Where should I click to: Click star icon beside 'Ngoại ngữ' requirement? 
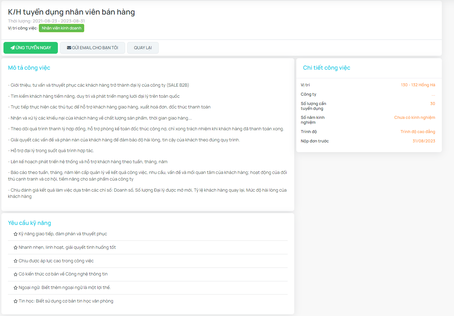[x=16, y=288]
